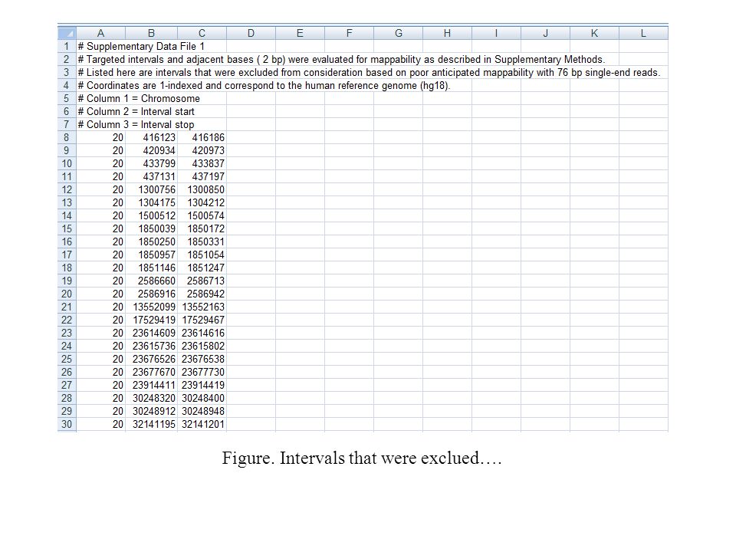Viewport: 736px width, 552px height.
Task: Select column D header
Action: pyautogui.click(x=251, y=33)
